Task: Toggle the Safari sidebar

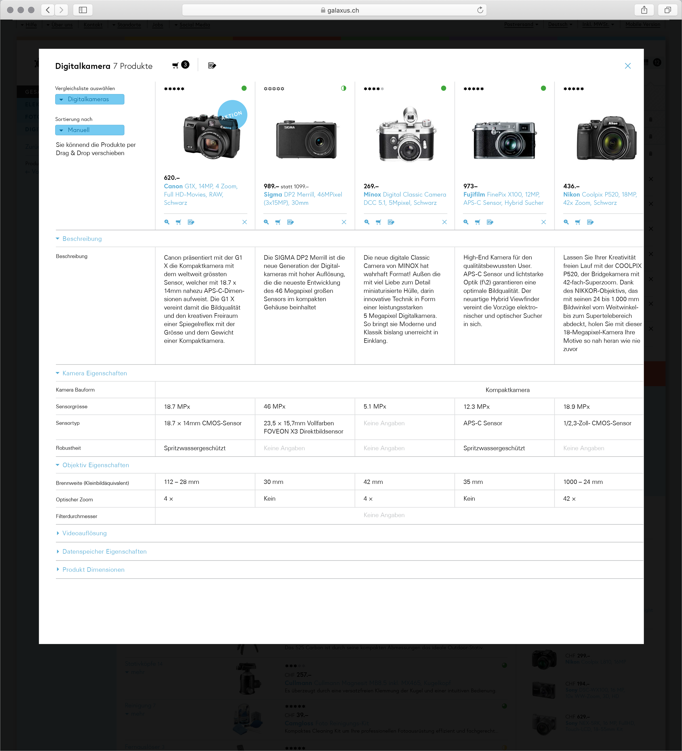Action: [83, 10]
